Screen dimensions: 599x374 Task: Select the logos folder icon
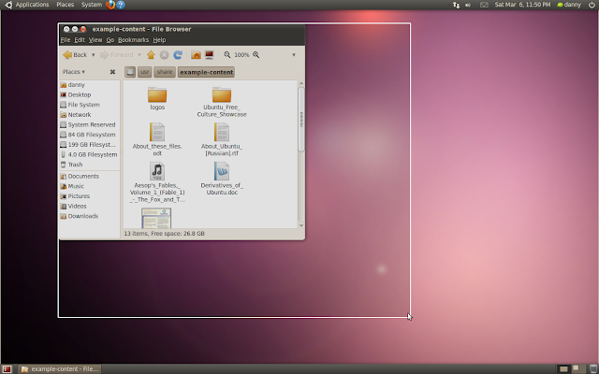157,94
